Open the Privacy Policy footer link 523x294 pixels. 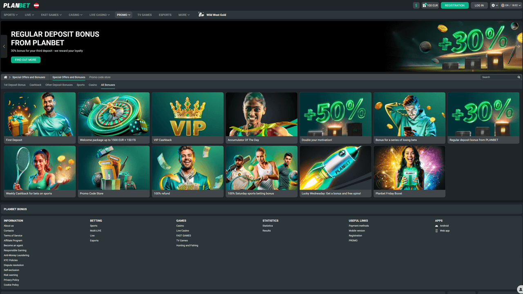tap(11, 280)
